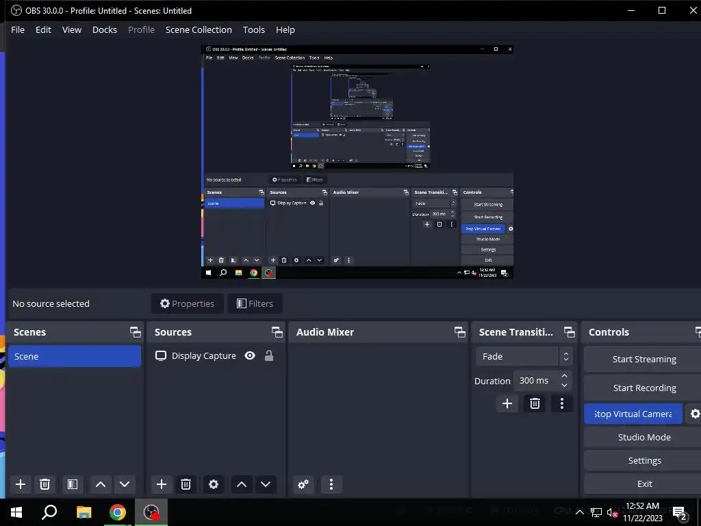
Task: Open notification center in system tray
Action: [680, 513]
